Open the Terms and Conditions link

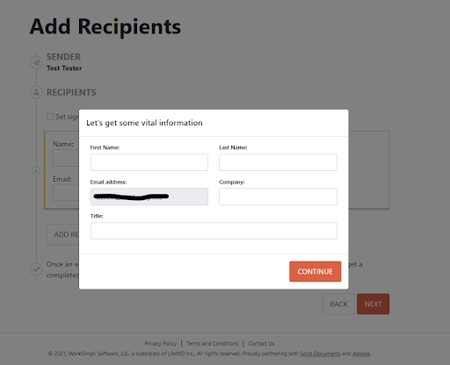[213, 343]
